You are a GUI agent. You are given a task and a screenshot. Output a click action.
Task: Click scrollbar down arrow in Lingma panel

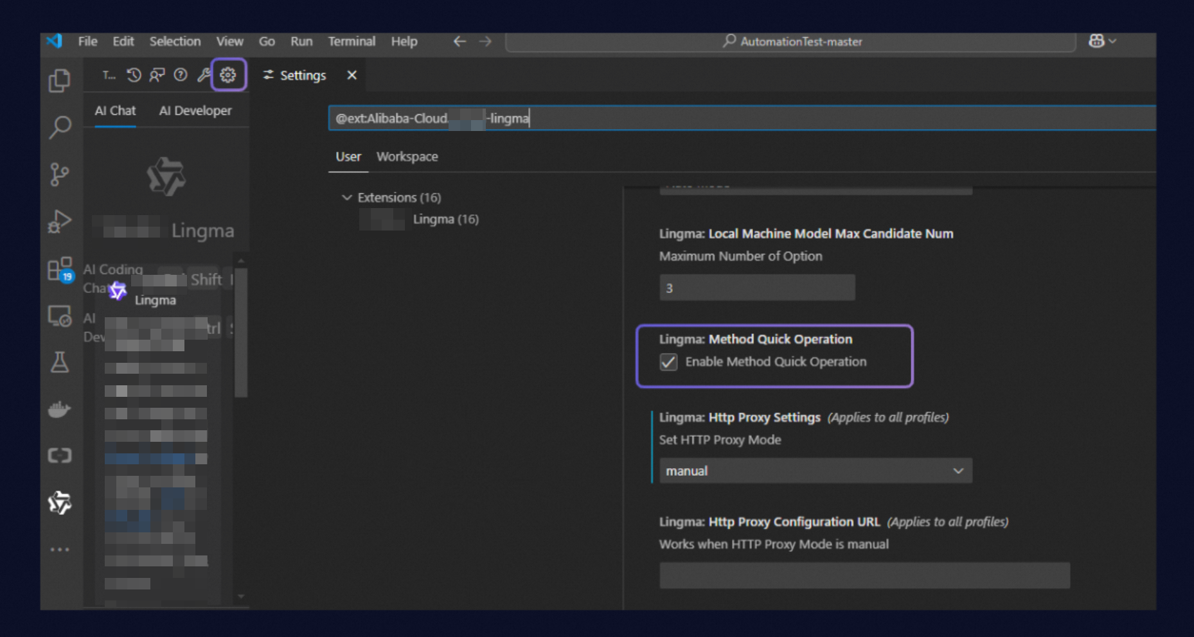pyautogui.click(x=241, y=597)
